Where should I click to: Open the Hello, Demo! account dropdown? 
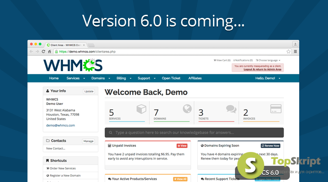[268, 78]
